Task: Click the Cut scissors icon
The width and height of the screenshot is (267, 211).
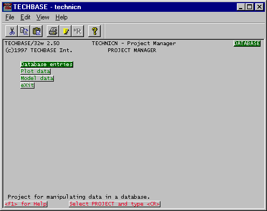Action: pos(12,31)
